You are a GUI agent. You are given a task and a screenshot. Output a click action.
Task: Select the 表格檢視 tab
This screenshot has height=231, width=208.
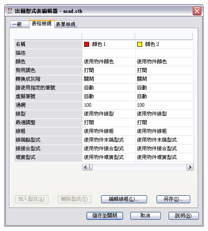coord(42,24)
